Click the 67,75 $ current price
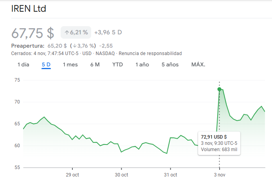 (x=32, y=33)
